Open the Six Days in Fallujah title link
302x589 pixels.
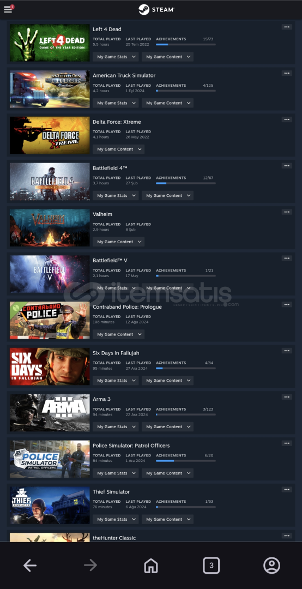click(x=116, y=353)
